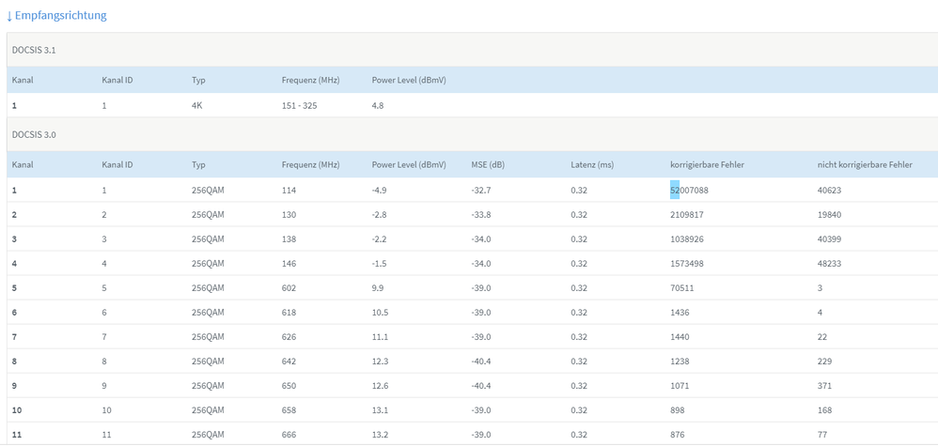Viewport: 938px width, 446px height.
Task: Click the 114 MHz frequency cell
Action: pos(289,190)
